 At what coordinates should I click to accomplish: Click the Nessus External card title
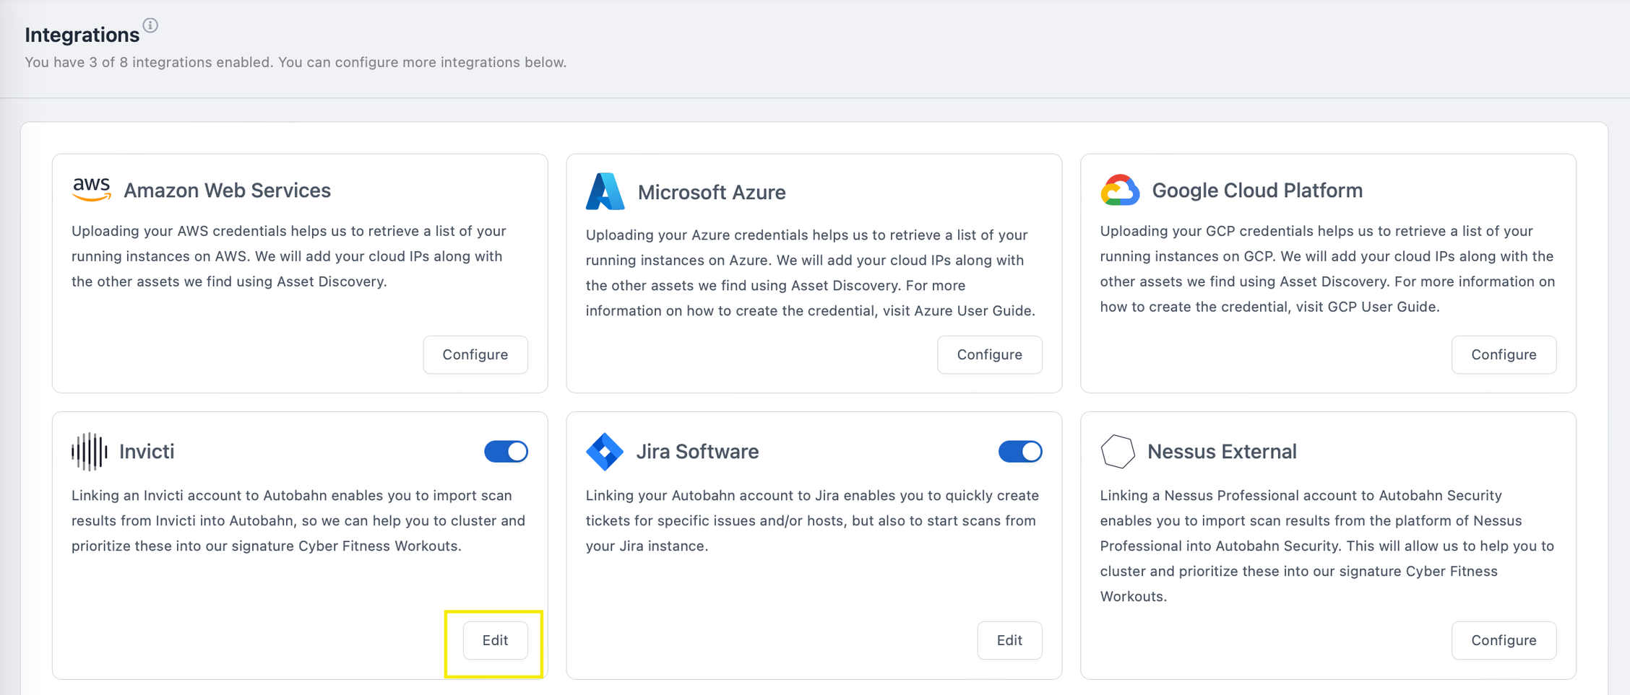1222,451
